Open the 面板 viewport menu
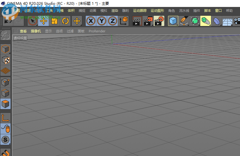The width and height of the screenshot is (240, 156). pyautogui.click(x=81, y=31)
